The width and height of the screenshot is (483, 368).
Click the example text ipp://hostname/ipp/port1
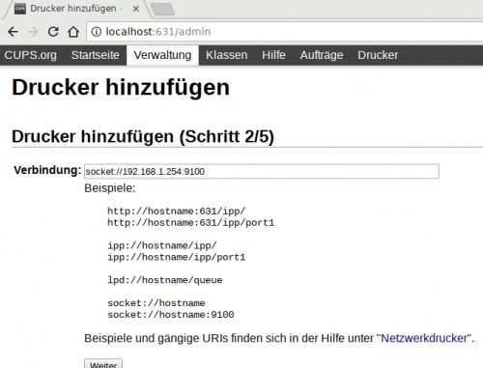pos(177,257)
